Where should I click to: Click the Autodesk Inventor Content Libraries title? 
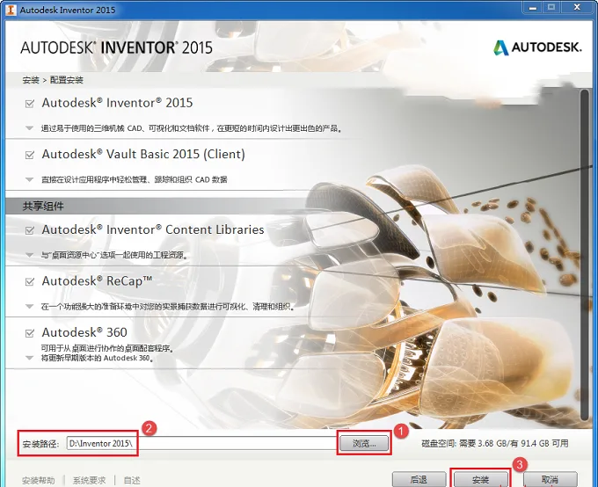pos(153,229)
